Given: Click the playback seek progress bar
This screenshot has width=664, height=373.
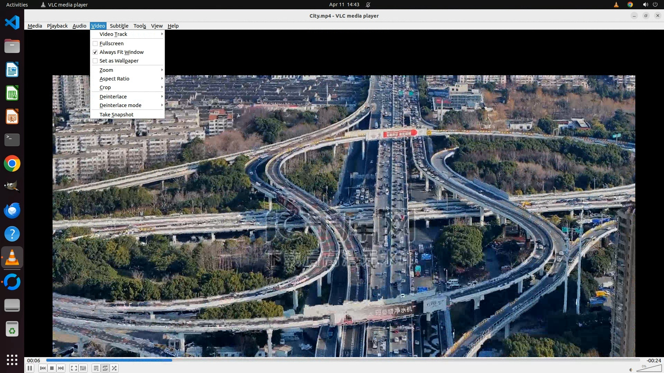Looking at the screenshot, I should (x=342, y=360).
